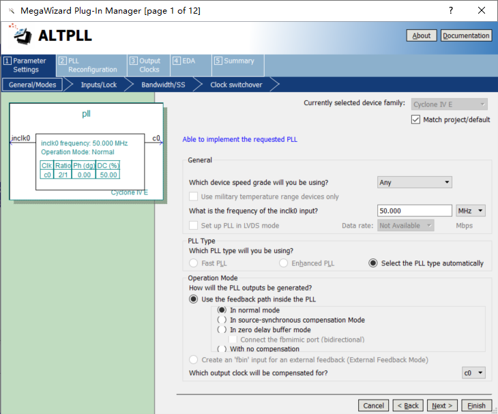This screenshot has height=414, width=498.
Task: Click the c0 output port label in diagram
Action: pyautogui.click(x=156, y=138)
